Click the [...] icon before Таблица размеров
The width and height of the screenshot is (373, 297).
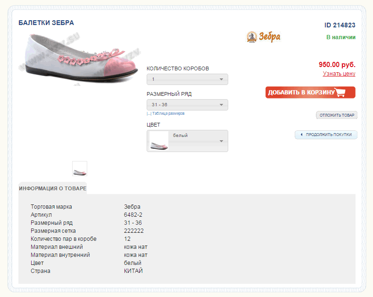point(149,114)
